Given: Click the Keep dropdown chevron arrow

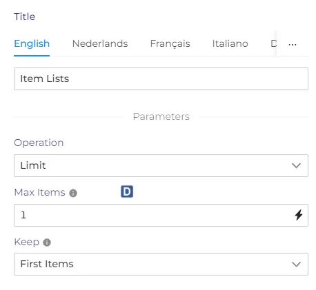Looking at the screenshot, I should [296, 264].
